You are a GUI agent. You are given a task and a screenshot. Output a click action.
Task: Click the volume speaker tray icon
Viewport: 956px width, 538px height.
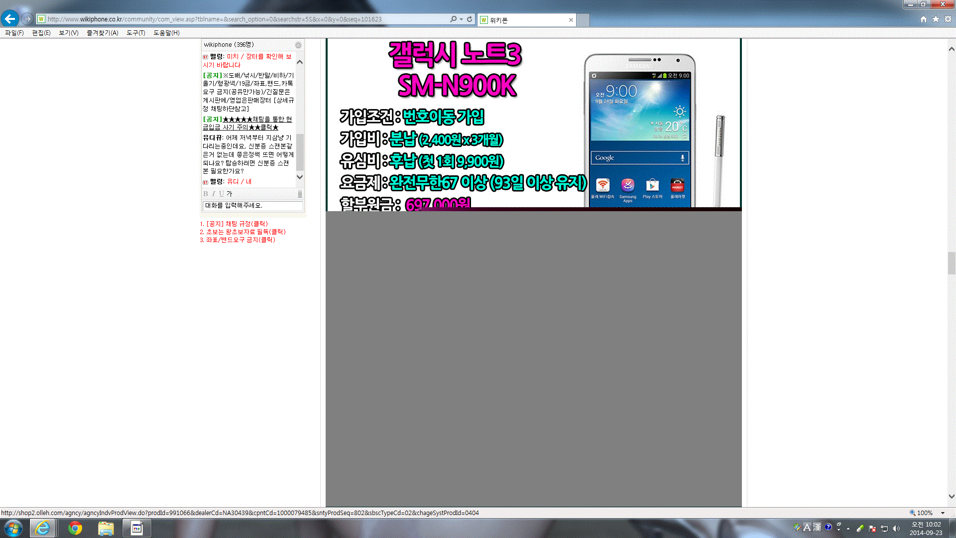(896, 529)
